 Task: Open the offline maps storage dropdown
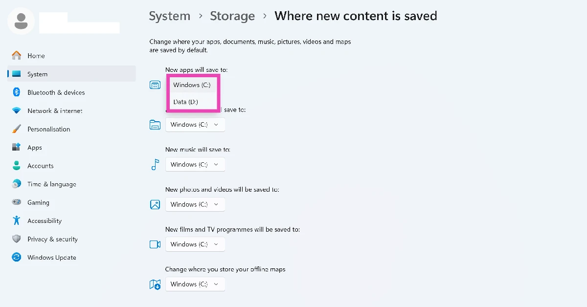[195, 284]
